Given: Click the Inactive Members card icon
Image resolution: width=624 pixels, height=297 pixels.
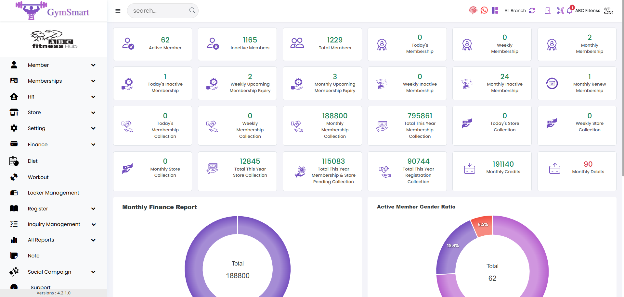Looking at the screenshot, I should coord(213,43).
